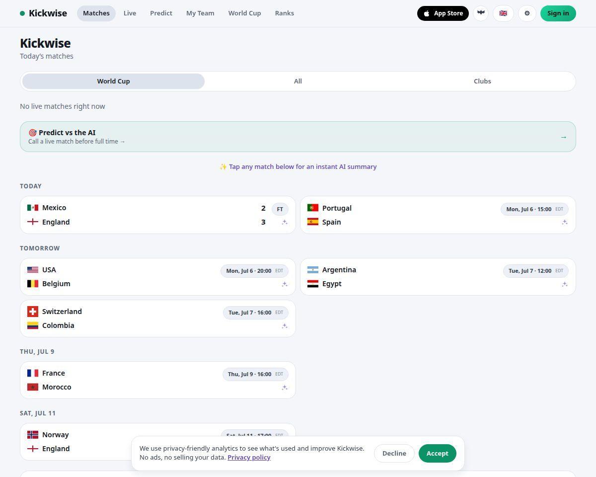Click the USA flag icon

click(x=33, y=270)
